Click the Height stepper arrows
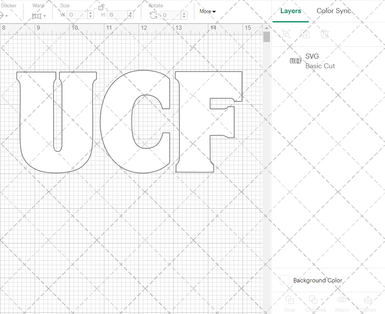Image resolution: width=385 pixels, height=314 pixels. coord(131,15)
